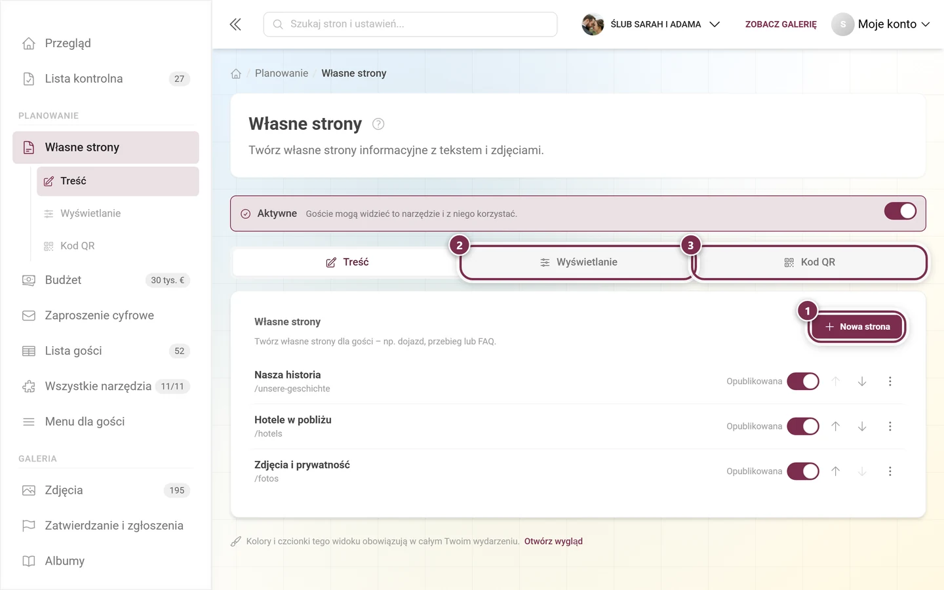Open the Otwórz wygląd link
This screenshot has height=590, width=944.
coord(553,541)
